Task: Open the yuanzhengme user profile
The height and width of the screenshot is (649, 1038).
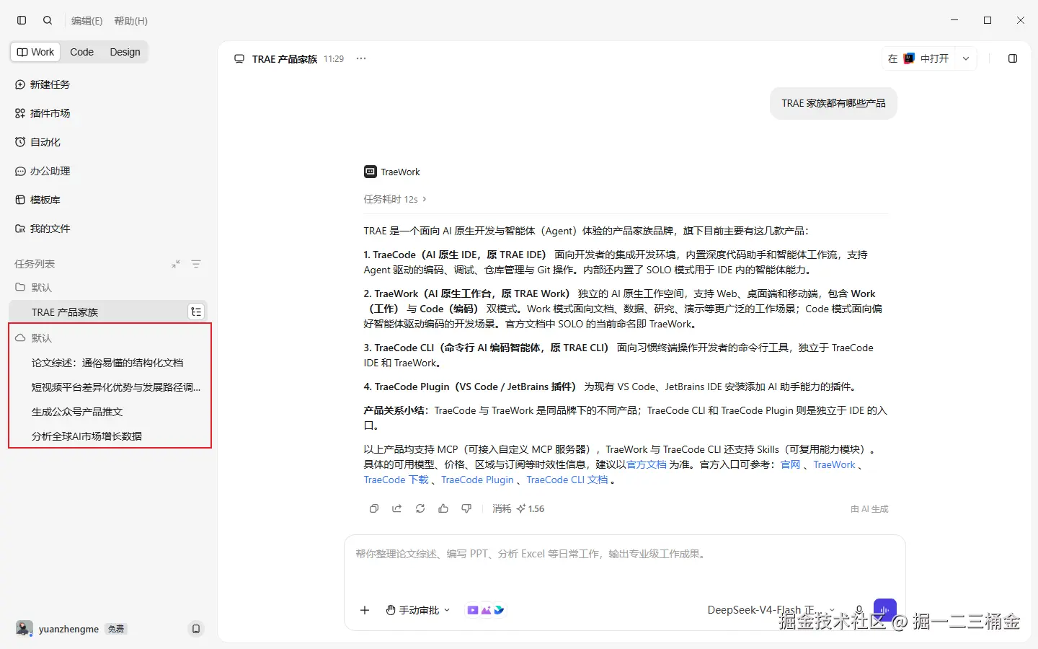Action: point(58,629)
